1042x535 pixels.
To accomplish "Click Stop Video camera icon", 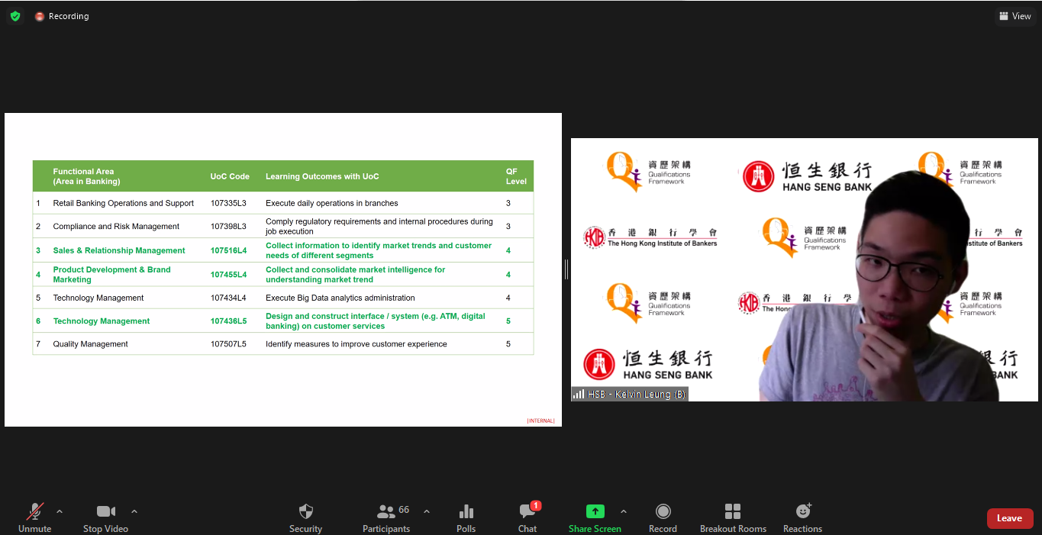I will click(x=105, y=511).
